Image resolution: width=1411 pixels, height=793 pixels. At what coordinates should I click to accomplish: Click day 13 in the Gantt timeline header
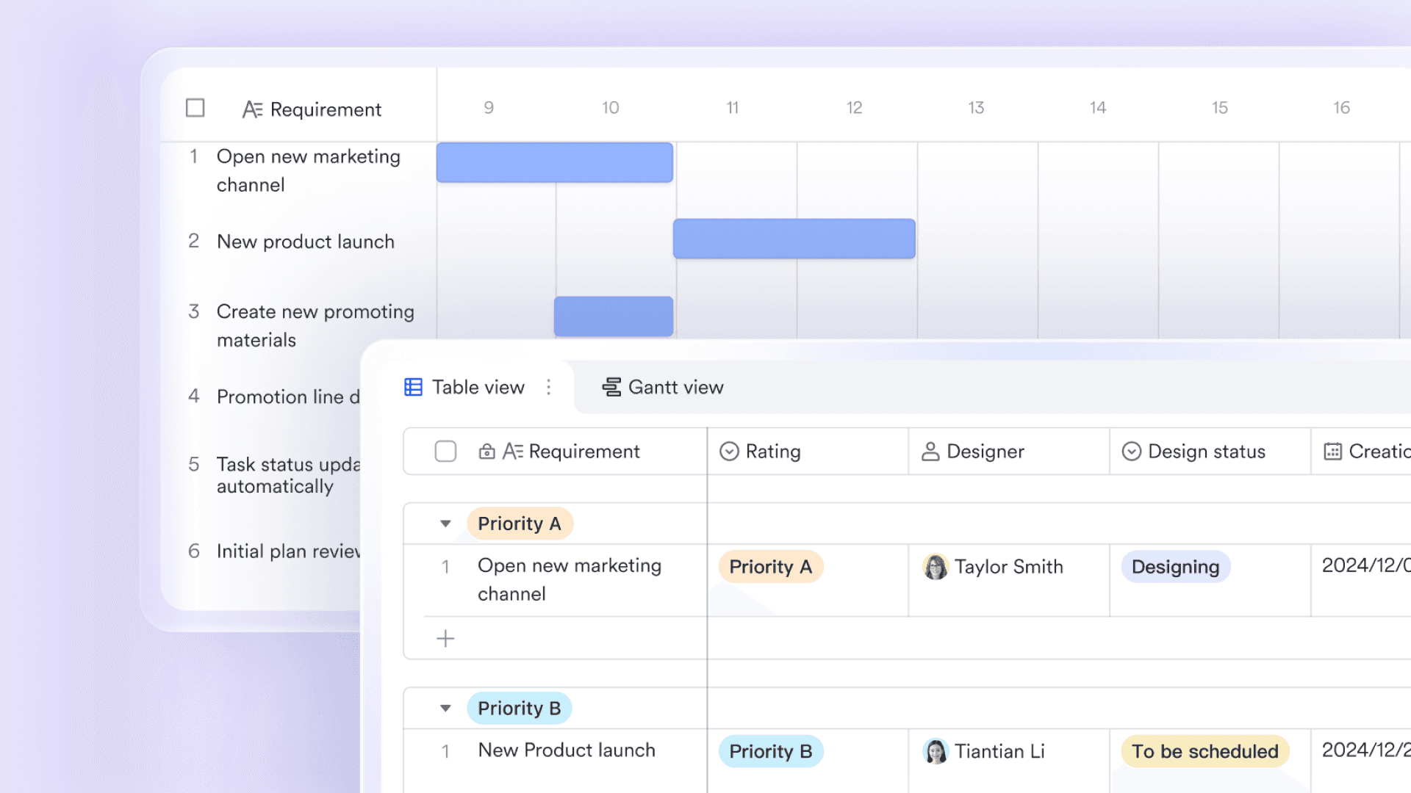[976, 108]
